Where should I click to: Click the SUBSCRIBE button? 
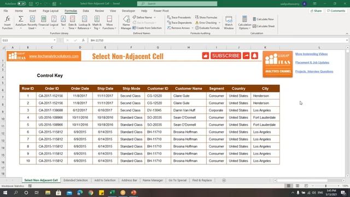(x=226, y=56)
